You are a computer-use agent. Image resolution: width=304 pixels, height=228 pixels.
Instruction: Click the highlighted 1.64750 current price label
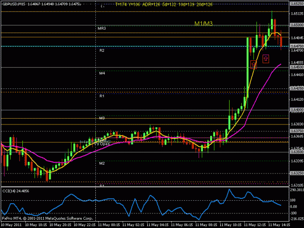click(297, 46)
